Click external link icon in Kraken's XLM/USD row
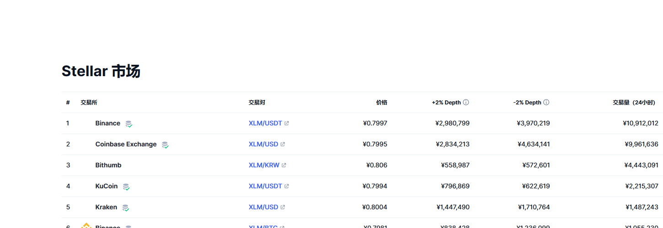Screen dimensions: 663x228 tap(283, 207)
